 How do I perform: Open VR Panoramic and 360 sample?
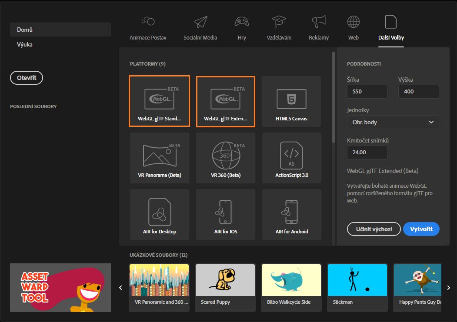pos(159,288)
